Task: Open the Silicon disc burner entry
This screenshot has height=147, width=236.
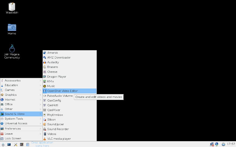Action: point(70,120)
